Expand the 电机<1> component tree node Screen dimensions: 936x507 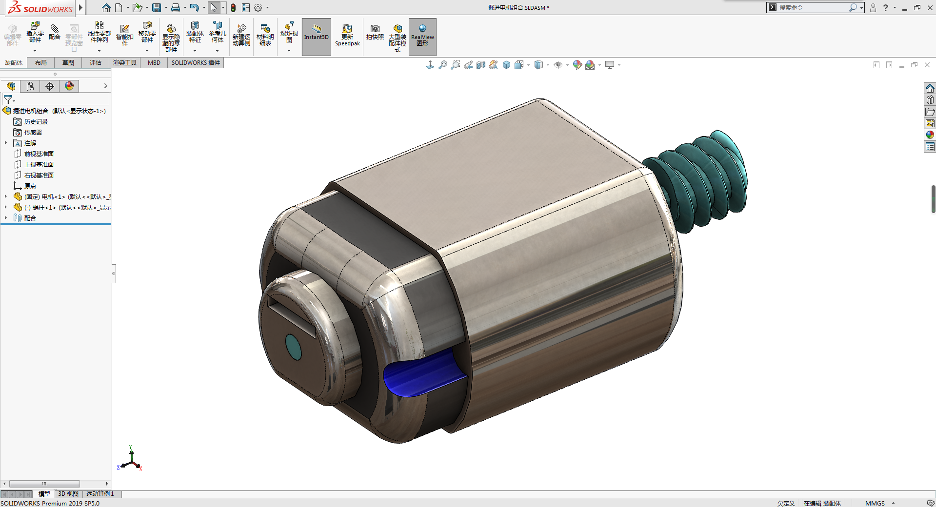point(6,196)
